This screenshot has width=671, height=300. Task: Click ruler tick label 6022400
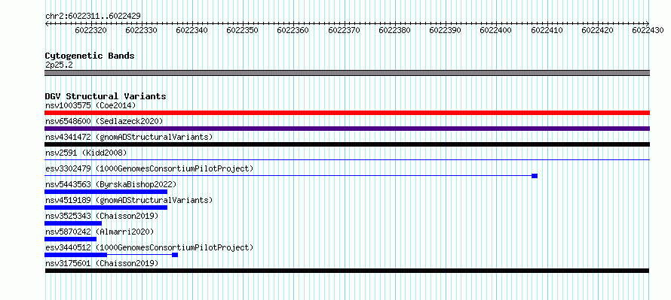(495, 30)
